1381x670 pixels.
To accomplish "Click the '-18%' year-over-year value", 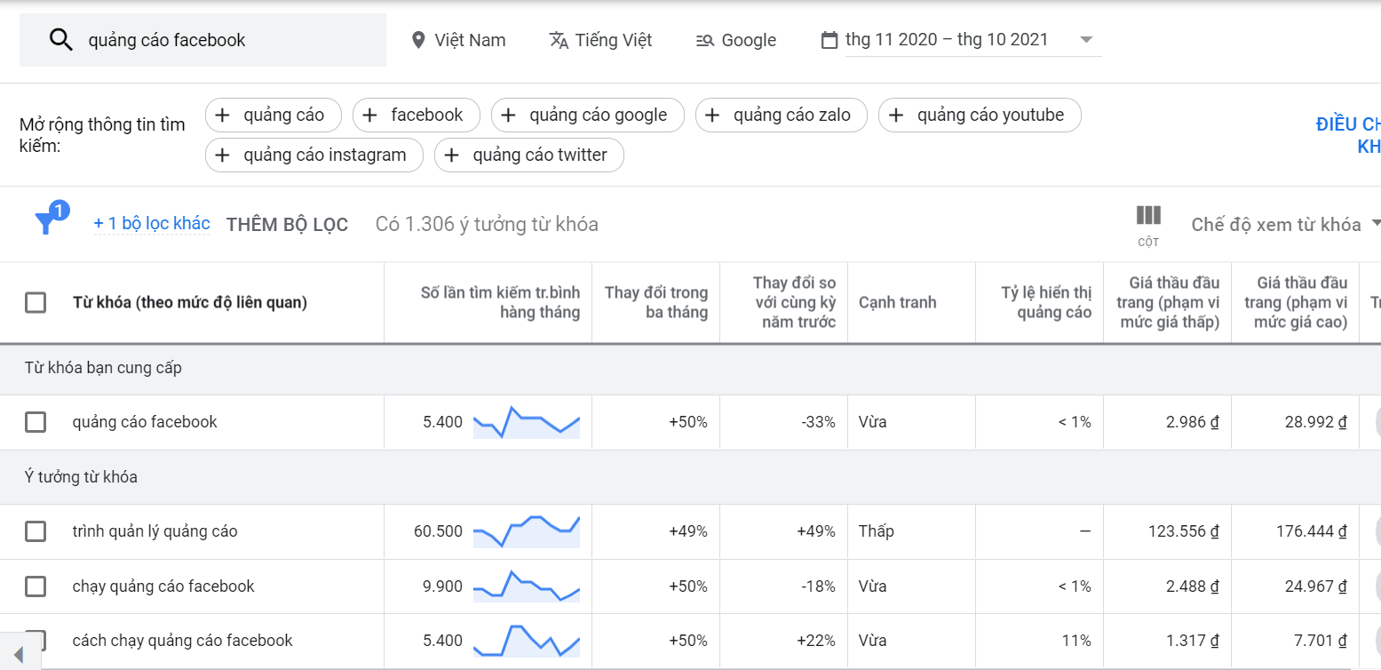I will 818,586.
